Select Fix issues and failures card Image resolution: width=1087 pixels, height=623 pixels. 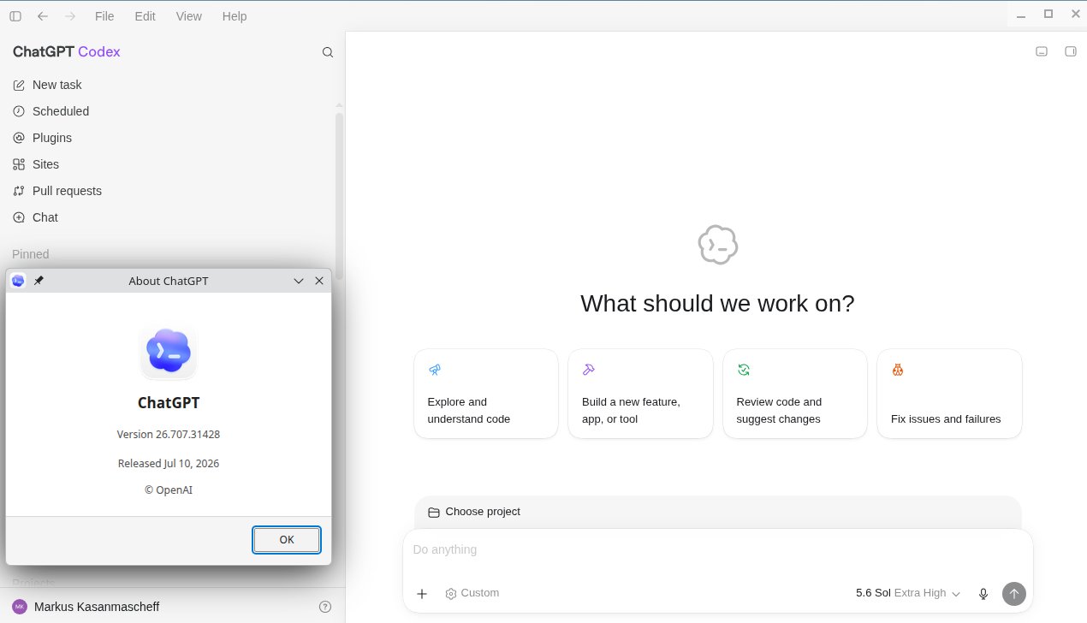(x=949, y=394)
